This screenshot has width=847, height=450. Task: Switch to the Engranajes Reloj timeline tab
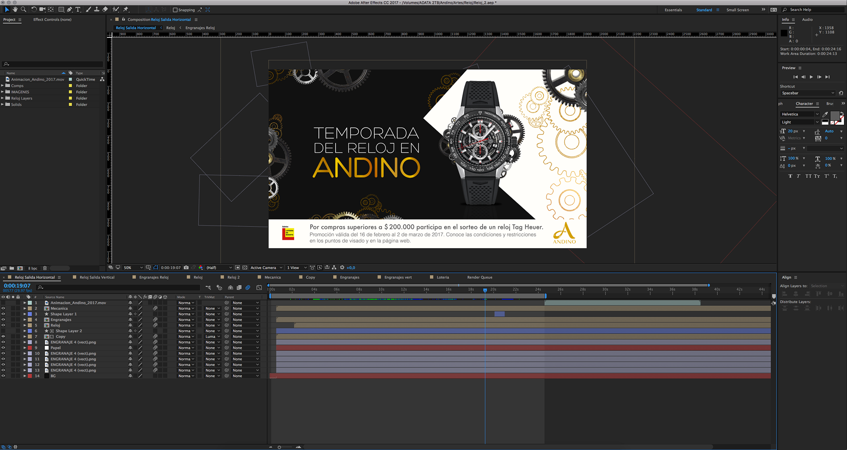pyautogui.click(x=154, y=277)
